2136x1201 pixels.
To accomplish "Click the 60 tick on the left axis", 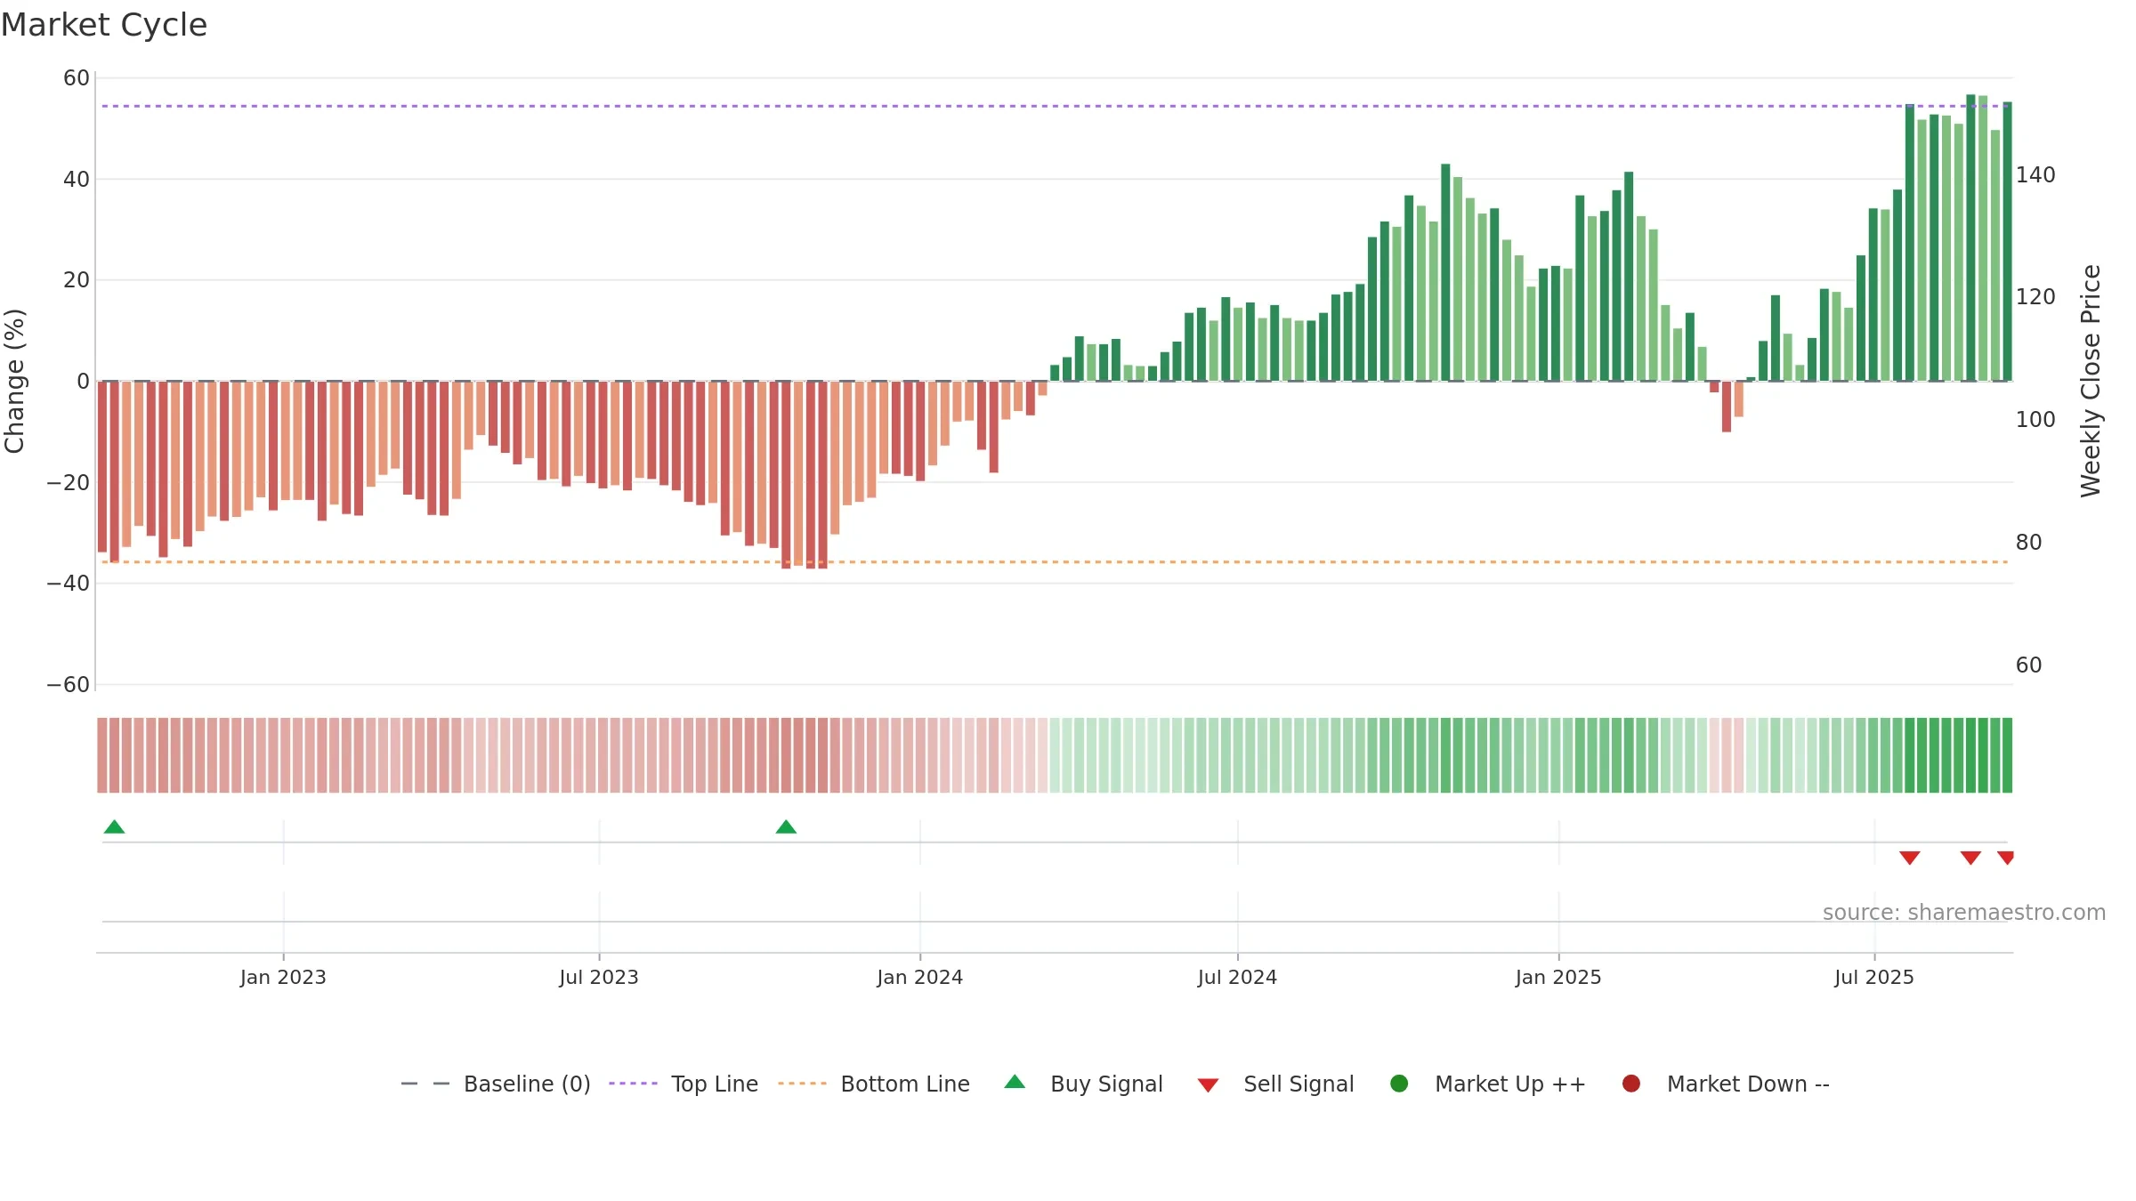I will [x=77, y=78].
